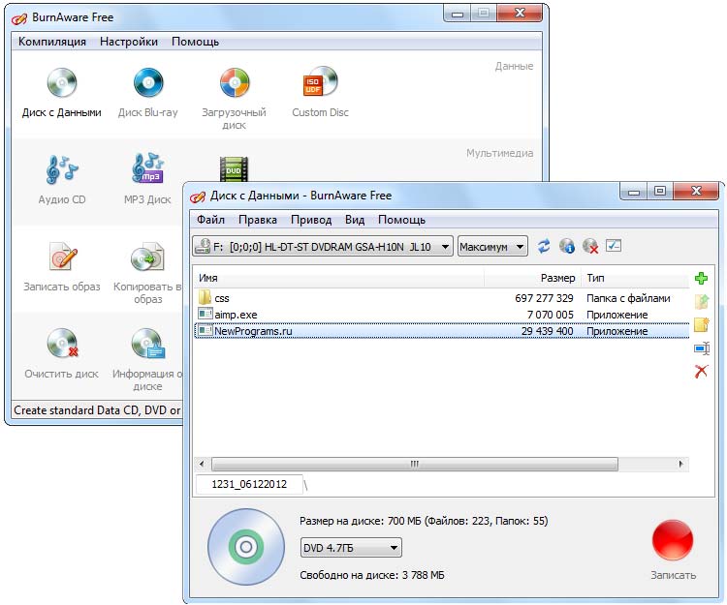Select the NewPrograms.ru file row

[441, 331]
